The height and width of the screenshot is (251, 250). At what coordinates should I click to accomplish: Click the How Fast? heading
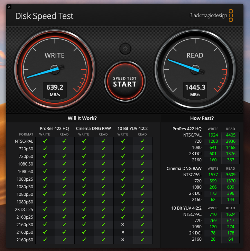click(x=202, y=118)
